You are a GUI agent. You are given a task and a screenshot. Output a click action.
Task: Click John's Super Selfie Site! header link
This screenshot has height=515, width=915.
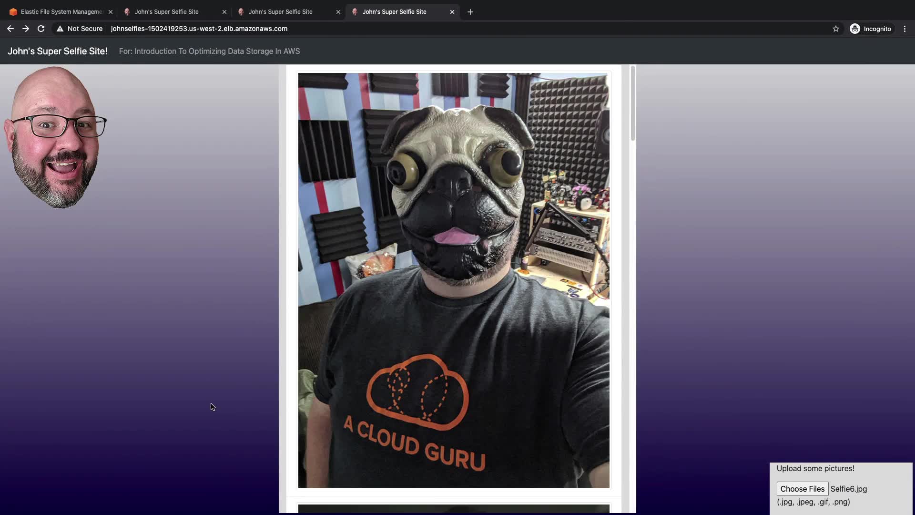[57, 51]
